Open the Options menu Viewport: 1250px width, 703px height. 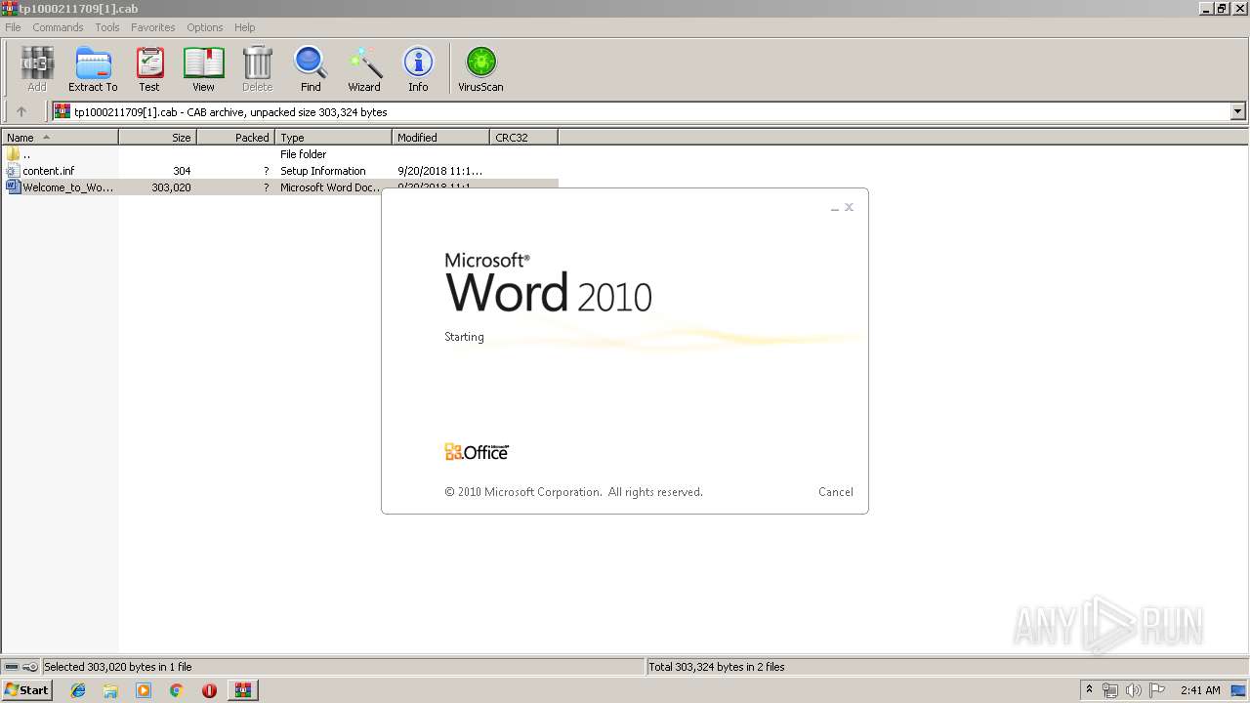[205, 27]
